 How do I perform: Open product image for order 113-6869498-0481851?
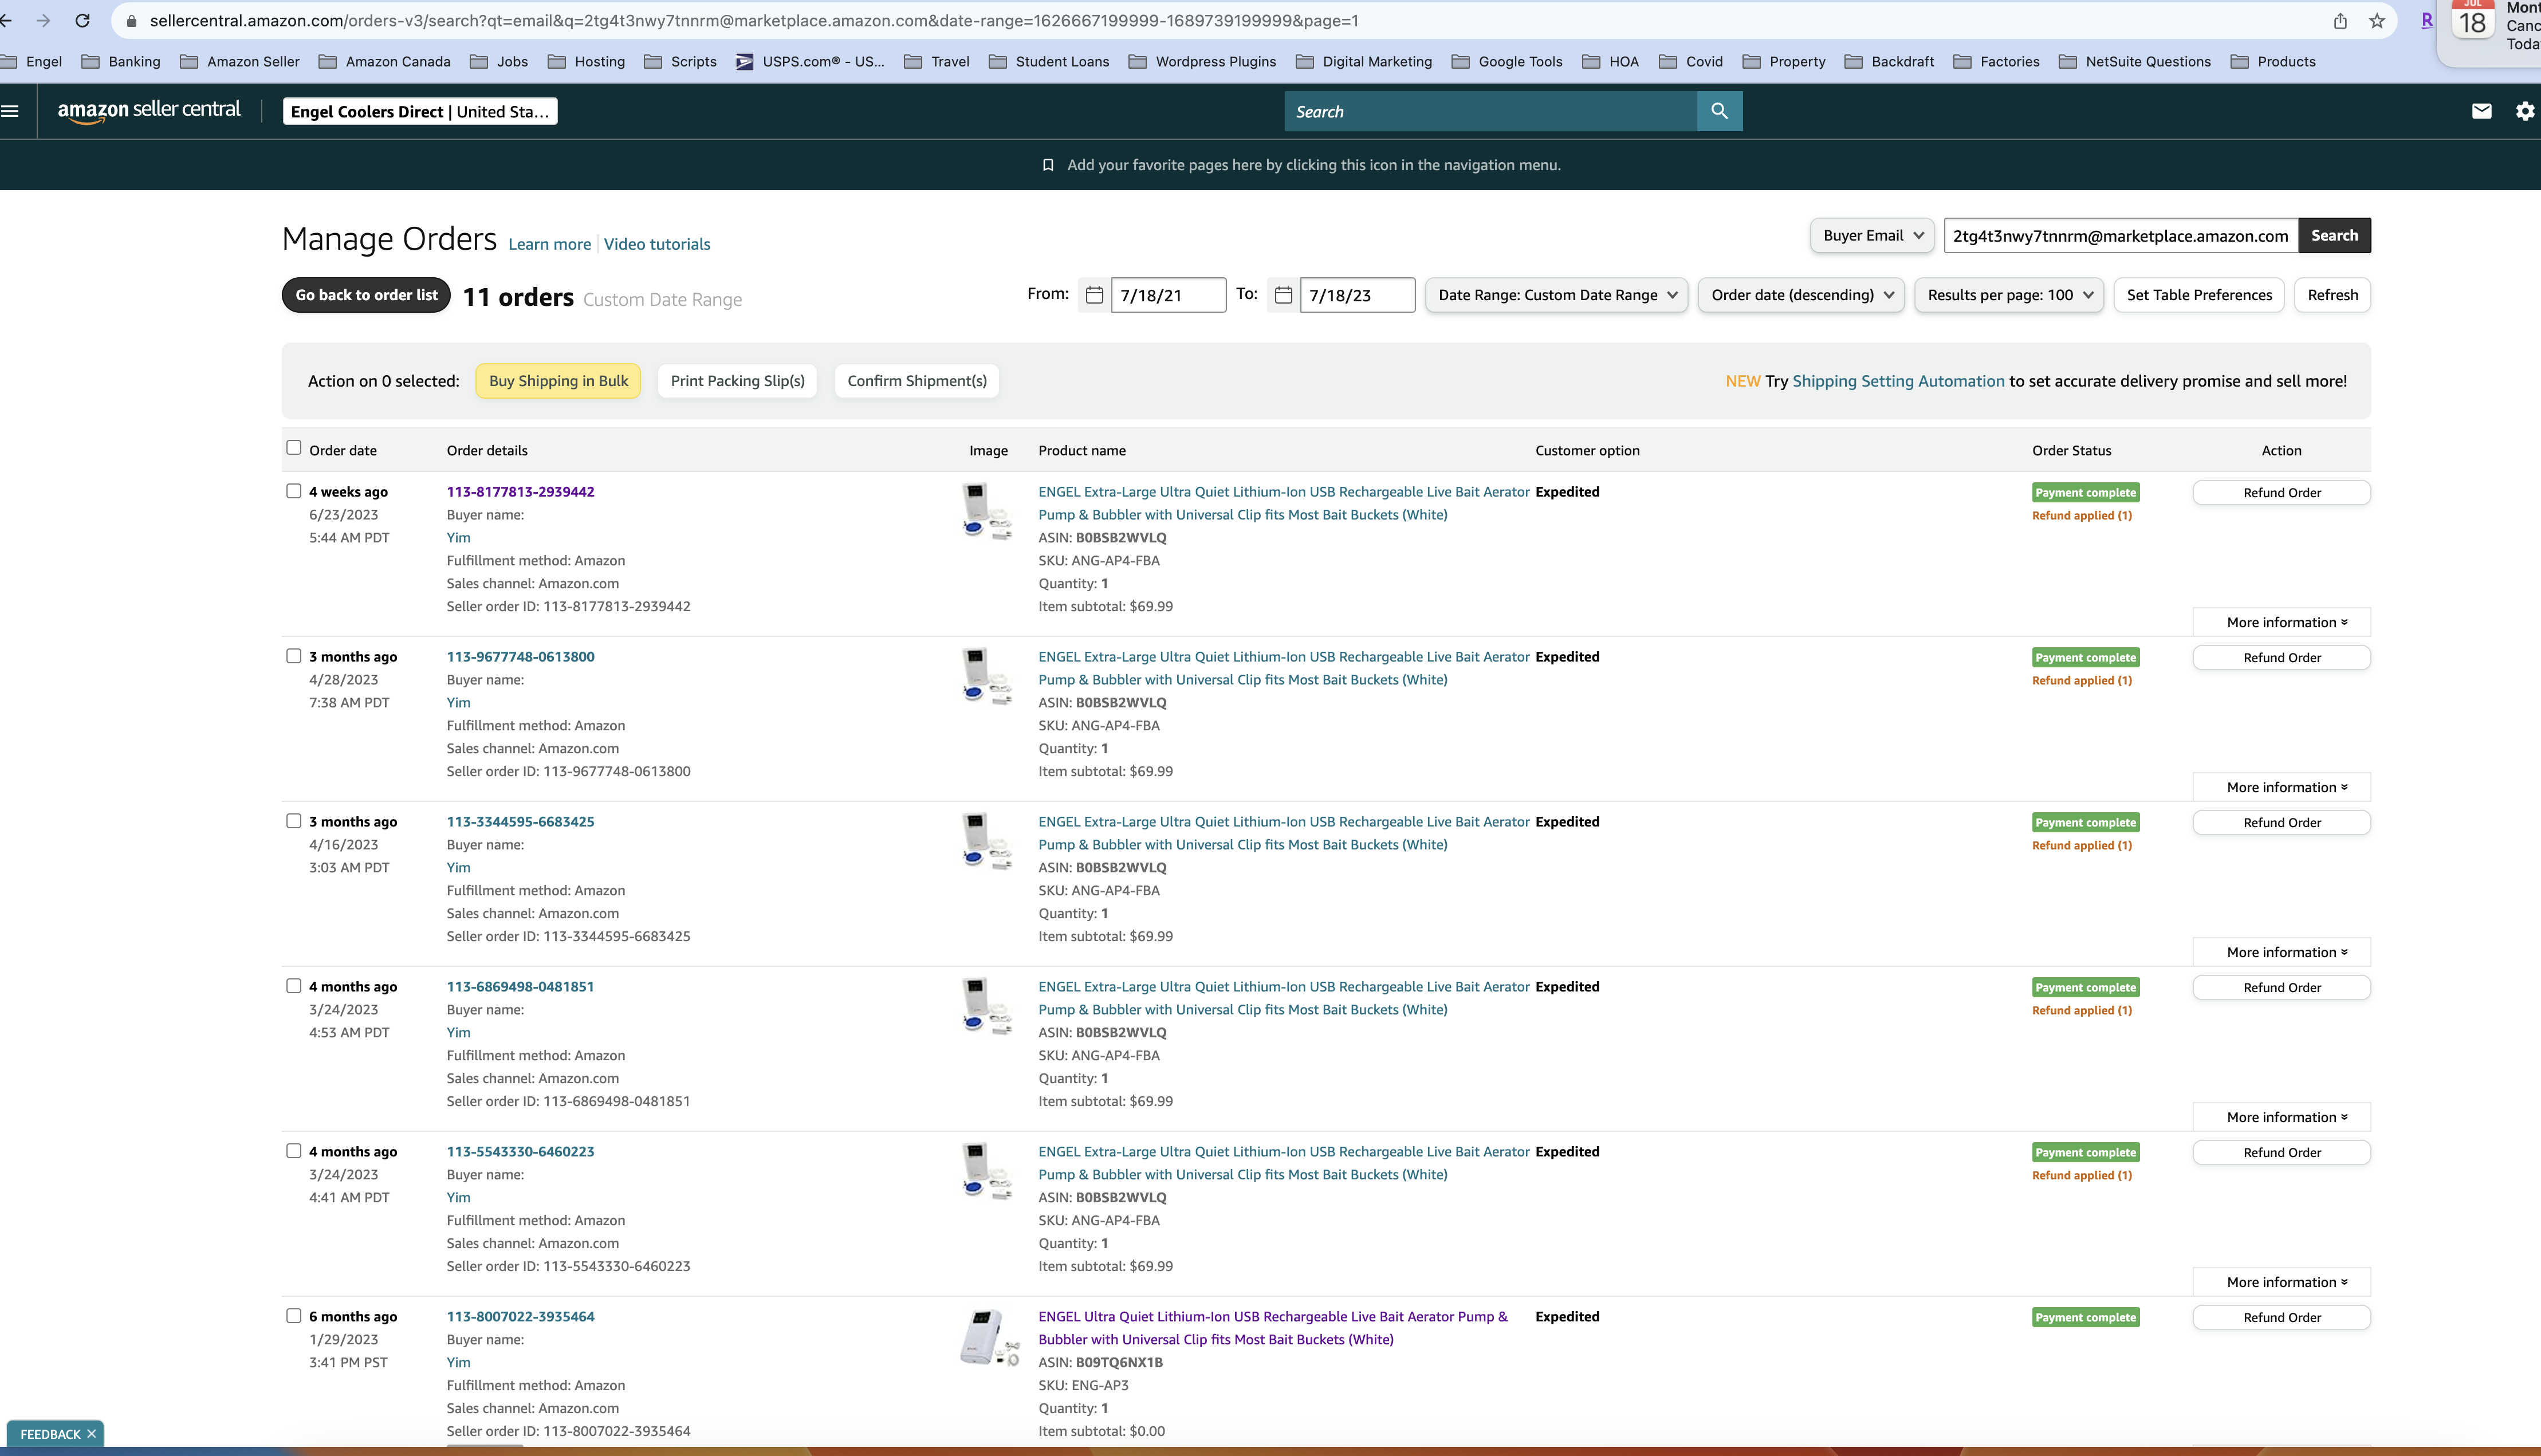(987, 1006)
